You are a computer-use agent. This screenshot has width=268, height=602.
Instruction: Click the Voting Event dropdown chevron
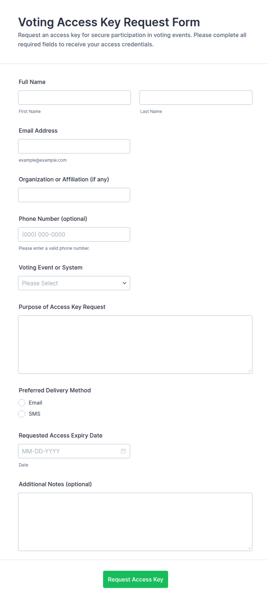point(124,283)
